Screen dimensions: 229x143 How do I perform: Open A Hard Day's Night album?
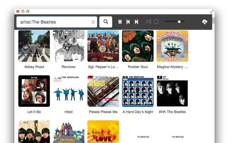click(x=138, y=91)
